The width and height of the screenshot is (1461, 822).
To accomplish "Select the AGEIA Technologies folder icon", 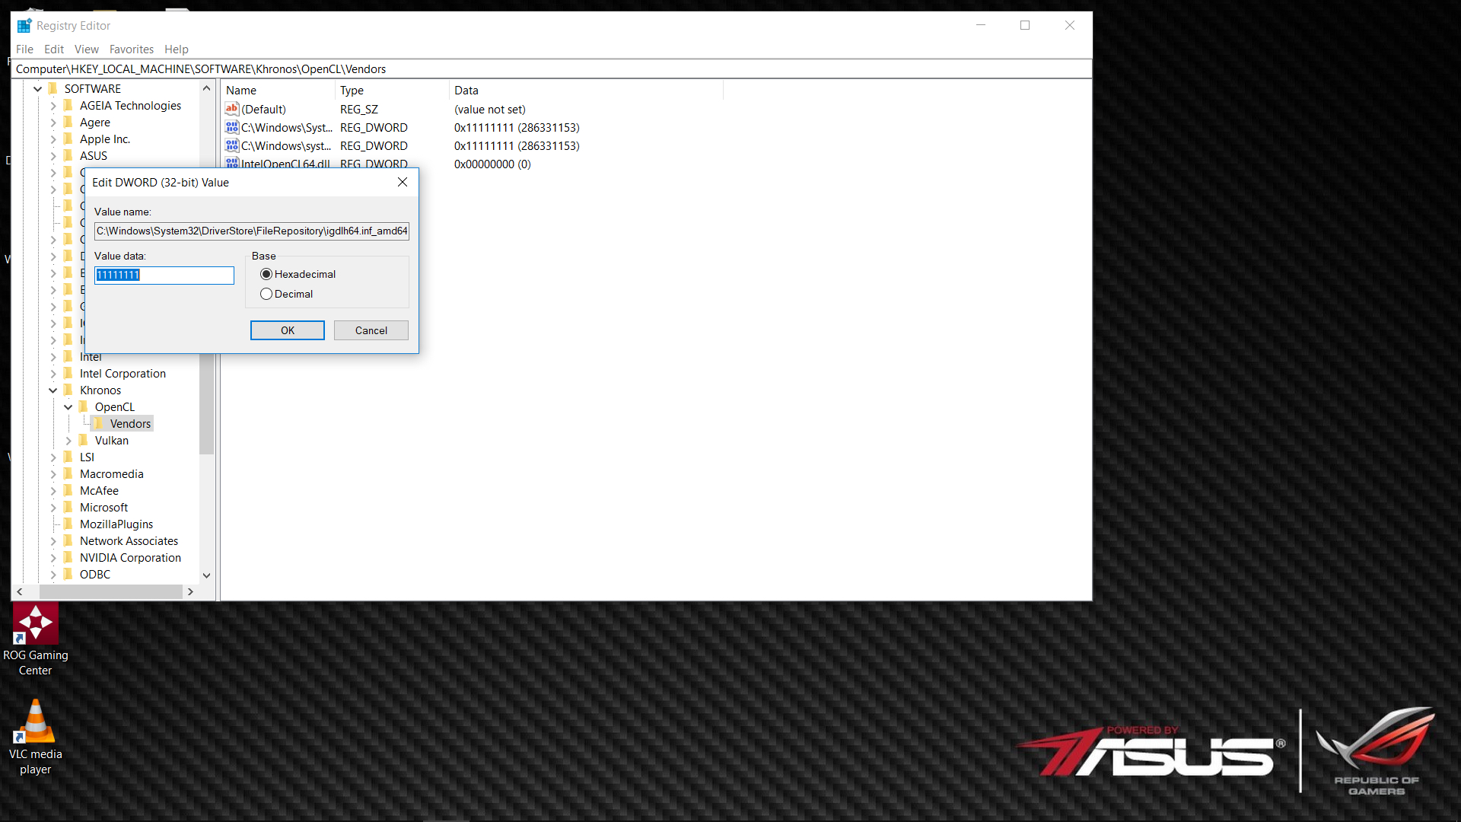I will coord(68,105).
